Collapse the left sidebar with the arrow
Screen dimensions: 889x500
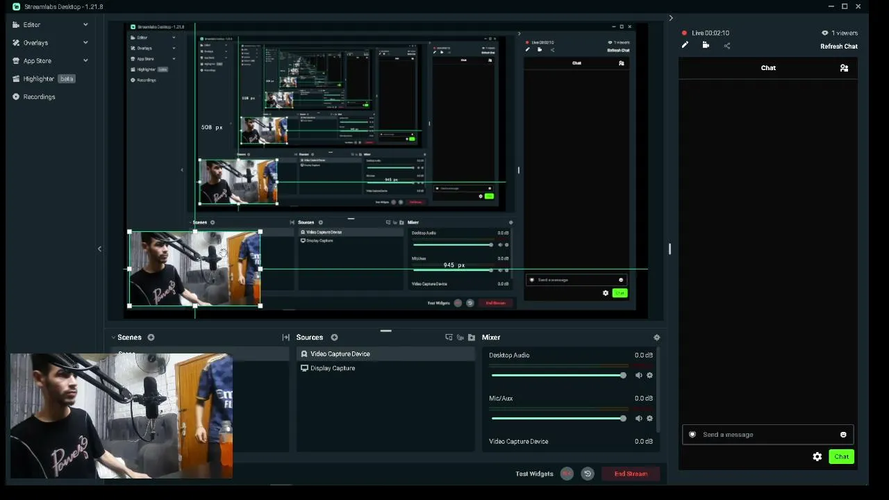click(x=99, y=249)
